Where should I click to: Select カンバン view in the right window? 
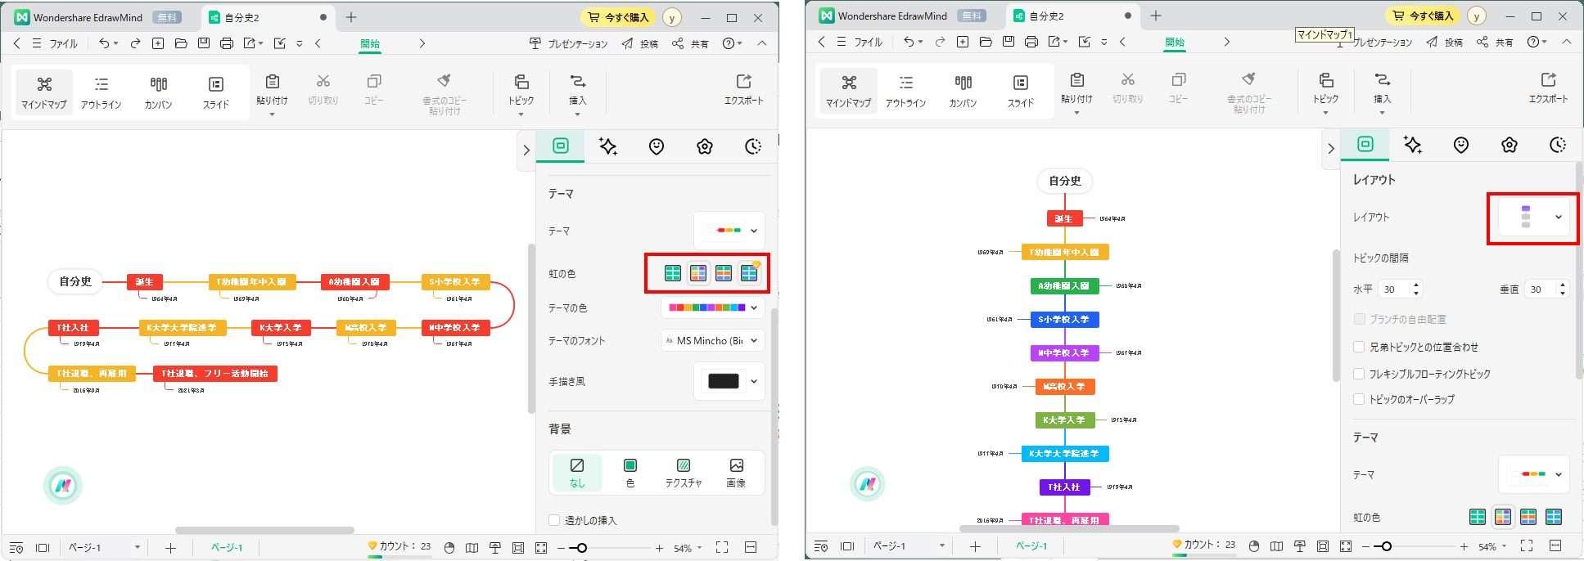click(963, 91)
